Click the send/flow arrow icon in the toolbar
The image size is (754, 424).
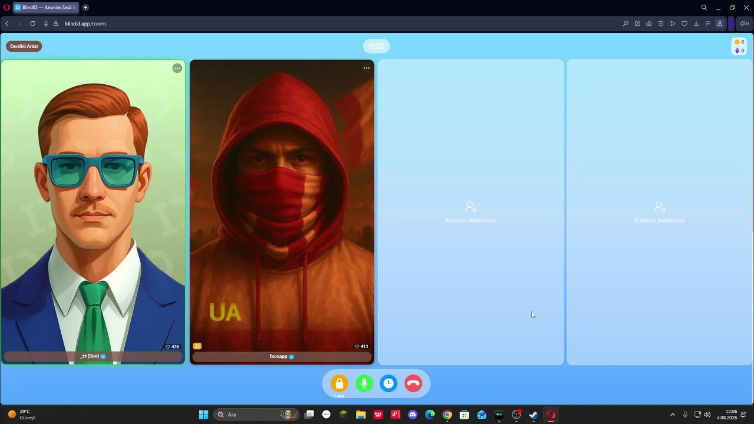coord(673,24)
